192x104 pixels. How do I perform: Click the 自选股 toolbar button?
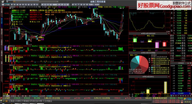(x=97, y=5)
